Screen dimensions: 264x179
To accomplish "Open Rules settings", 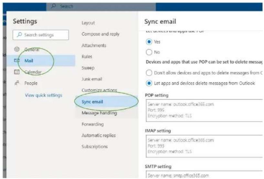I will tap(87, 57).
